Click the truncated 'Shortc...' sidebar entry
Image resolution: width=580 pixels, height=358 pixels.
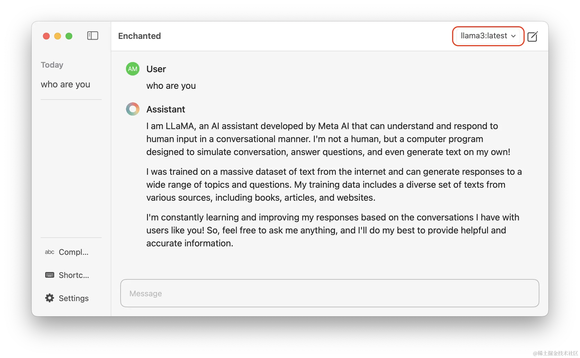(x=74, y=275)
